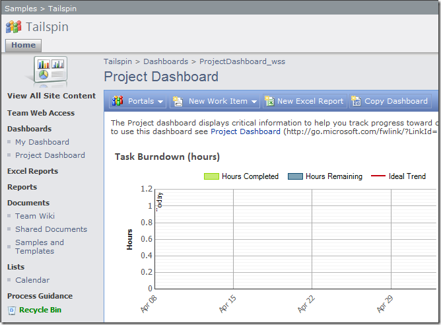
Task: Click the New Excel Report button label
Action: pyautogui.click(x=310, y=101)
